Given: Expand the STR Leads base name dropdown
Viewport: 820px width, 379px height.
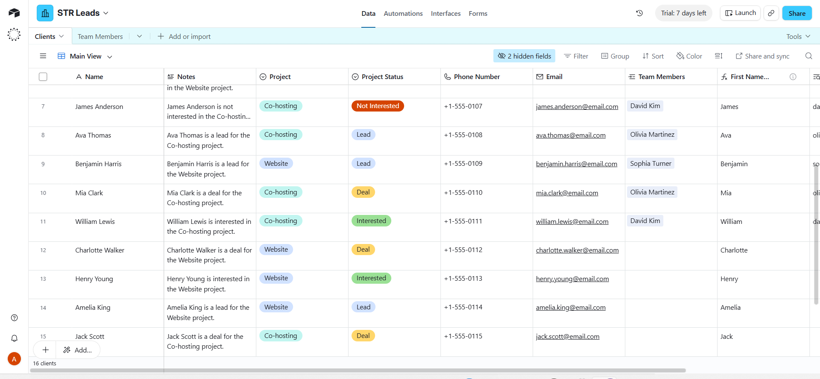Looking at the screenshot, I should (106, 13).
